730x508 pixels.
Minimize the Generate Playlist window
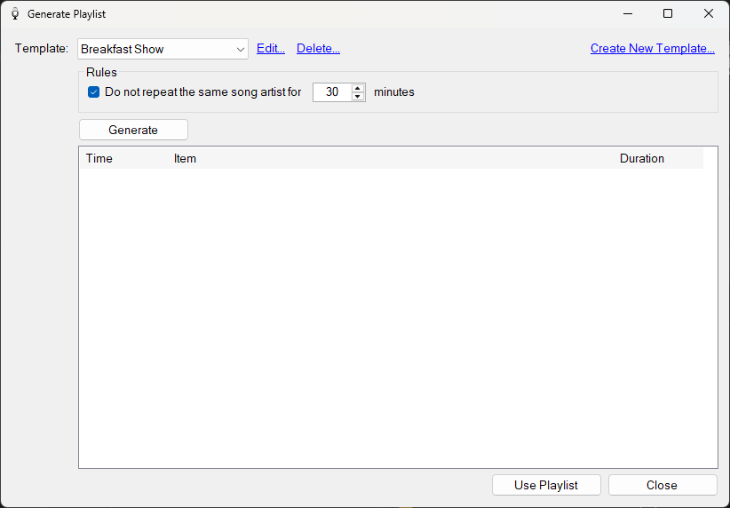point(628,14)
